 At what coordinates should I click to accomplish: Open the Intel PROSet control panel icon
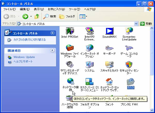pos(70,31)
